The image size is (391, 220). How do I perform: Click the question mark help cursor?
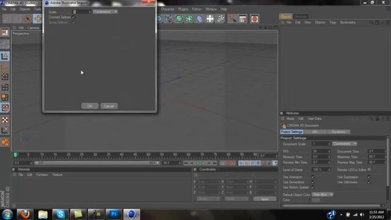coord(232,19)
